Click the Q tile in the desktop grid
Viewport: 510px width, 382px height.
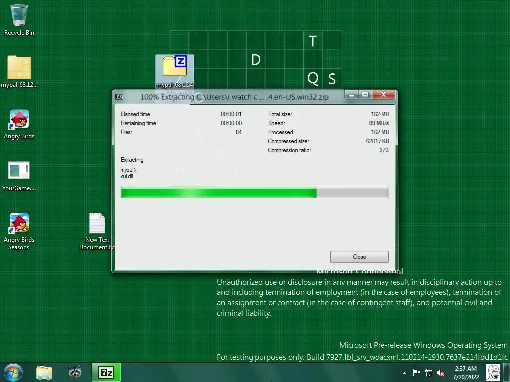point(313,78)
